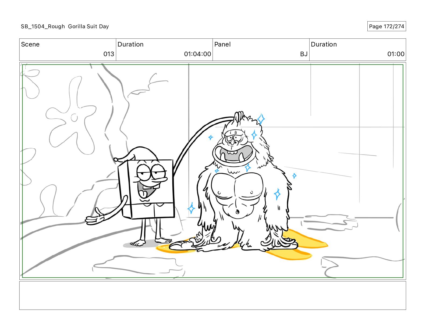Select scene number '013'
This screenshot has height=329, width=426.
(109, 54)
